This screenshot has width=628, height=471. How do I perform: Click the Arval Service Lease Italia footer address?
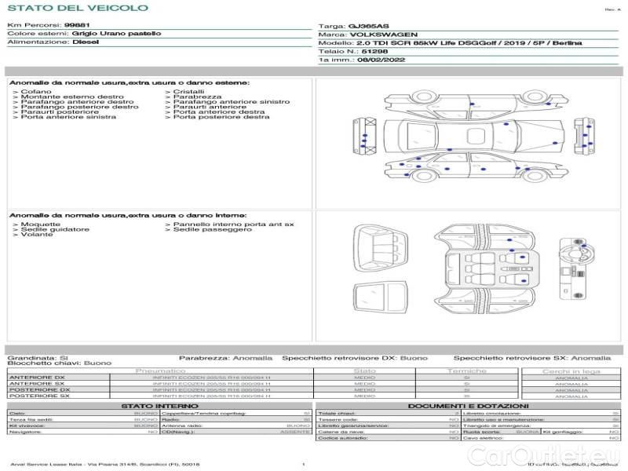coord(105,465)
